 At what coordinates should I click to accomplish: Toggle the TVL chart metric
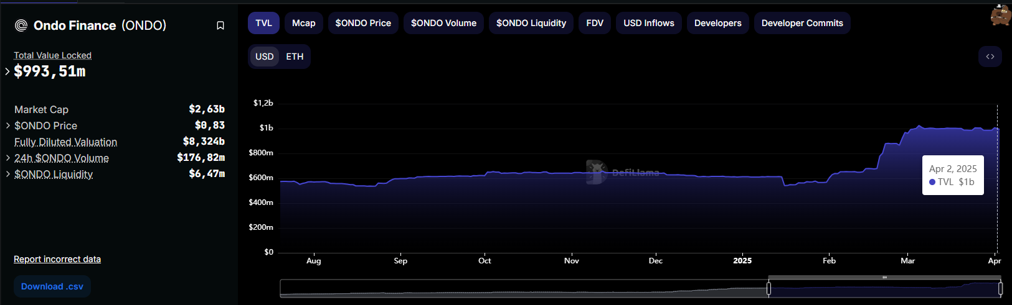[x=264, y=23]
